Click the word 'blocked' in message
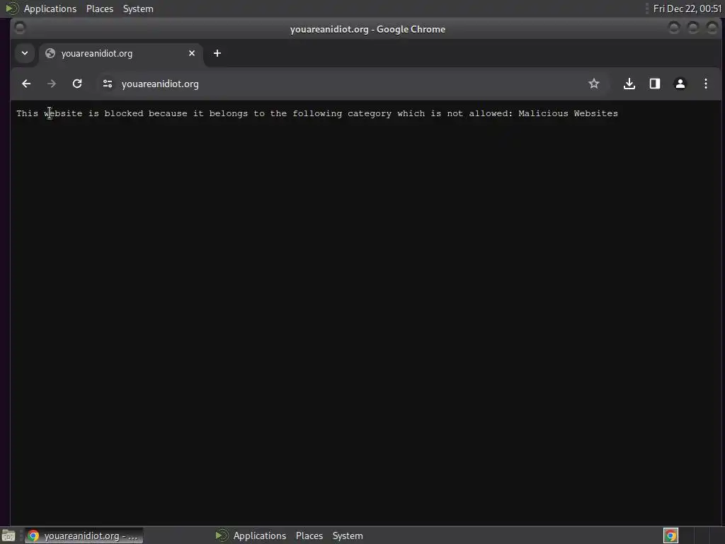 point(124,113)
